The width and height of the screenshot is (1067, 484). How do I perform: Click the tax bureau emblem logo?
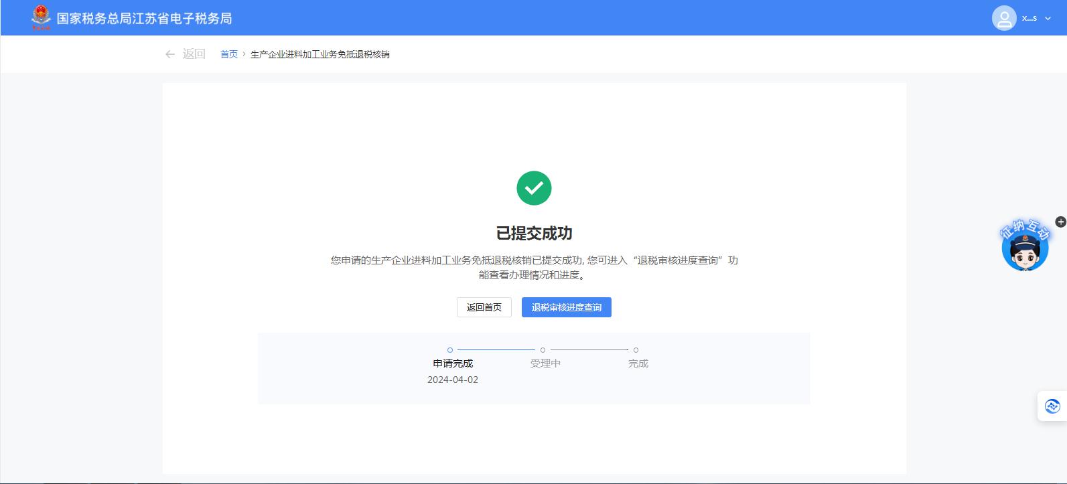[41, 17]
